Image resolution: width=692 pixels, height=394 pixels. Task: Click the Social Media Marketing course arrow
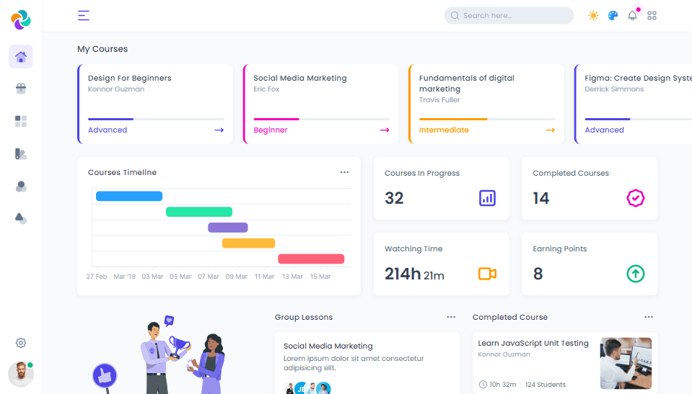point(385,130)
